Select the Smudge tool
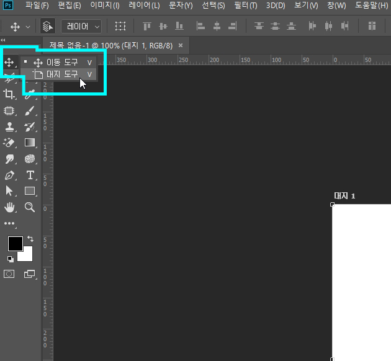The image size is (391, 361). (9, 159)
